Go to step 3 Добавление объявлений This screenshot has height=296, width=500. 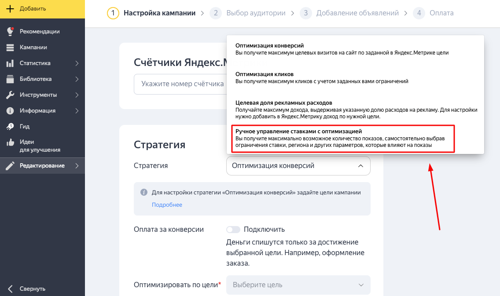pos(349,13)
